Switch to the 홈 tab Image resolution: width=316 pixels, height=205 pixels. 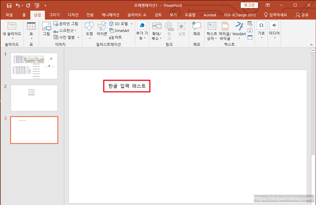pyautogui.click(x=24, y=15)
